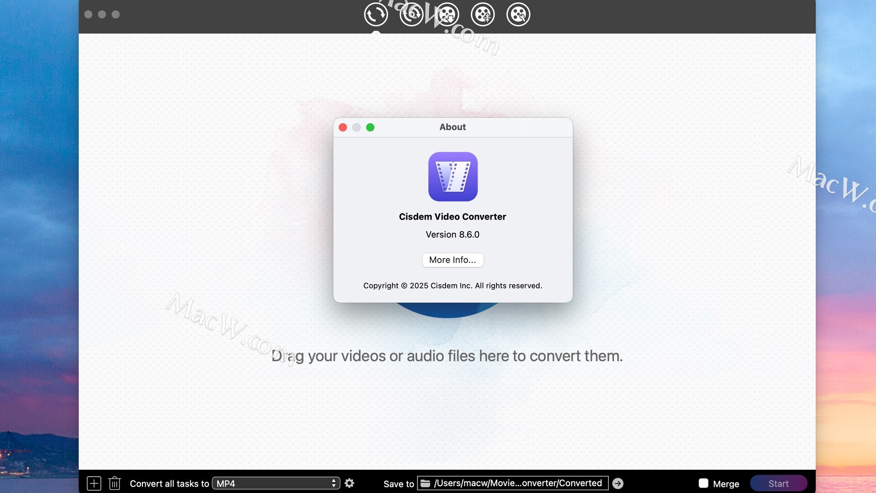Open the Convert tab icon
Screen dimensions: 876x493
tap(376, 15)
